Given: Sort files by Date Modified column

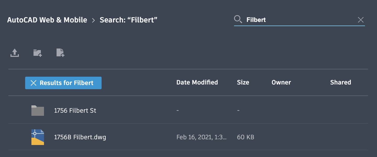Looking at the screenshot, I should [x=197, y=82].
